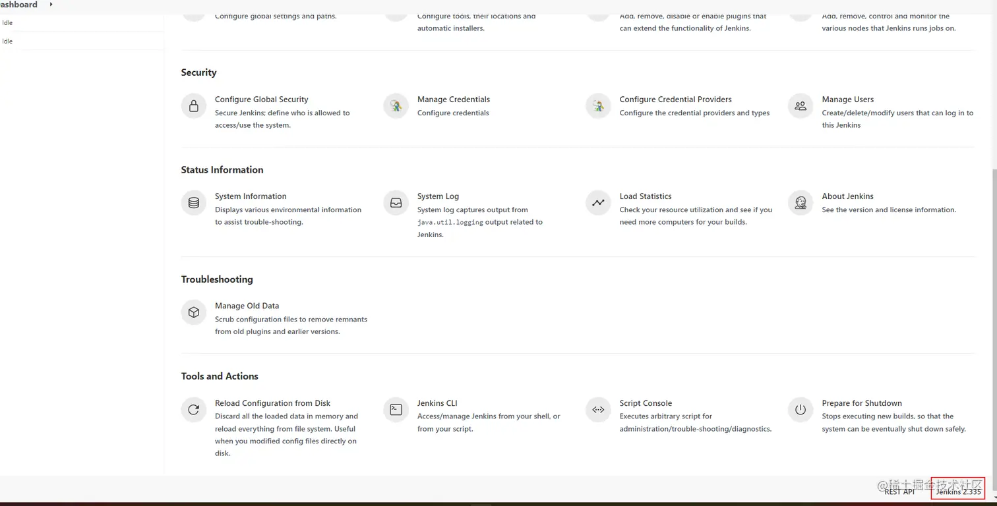Click the Load Statistics chart icon

point(598,203)
